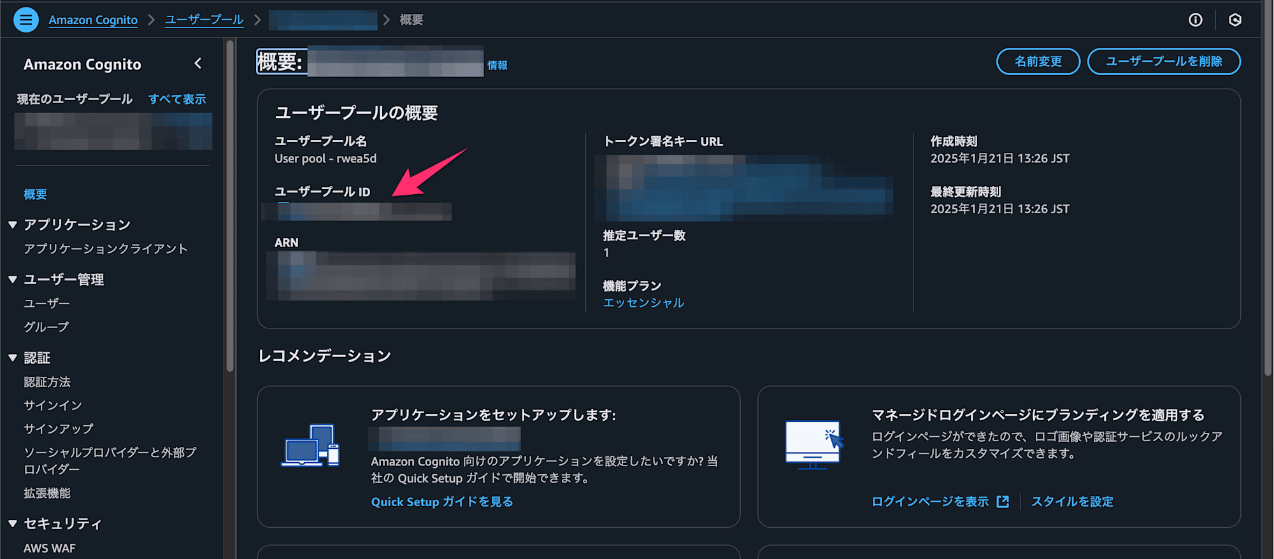Open グループ in the sidebar
The height and width of the screenshot is (559, 1274).
click(46, 327)
